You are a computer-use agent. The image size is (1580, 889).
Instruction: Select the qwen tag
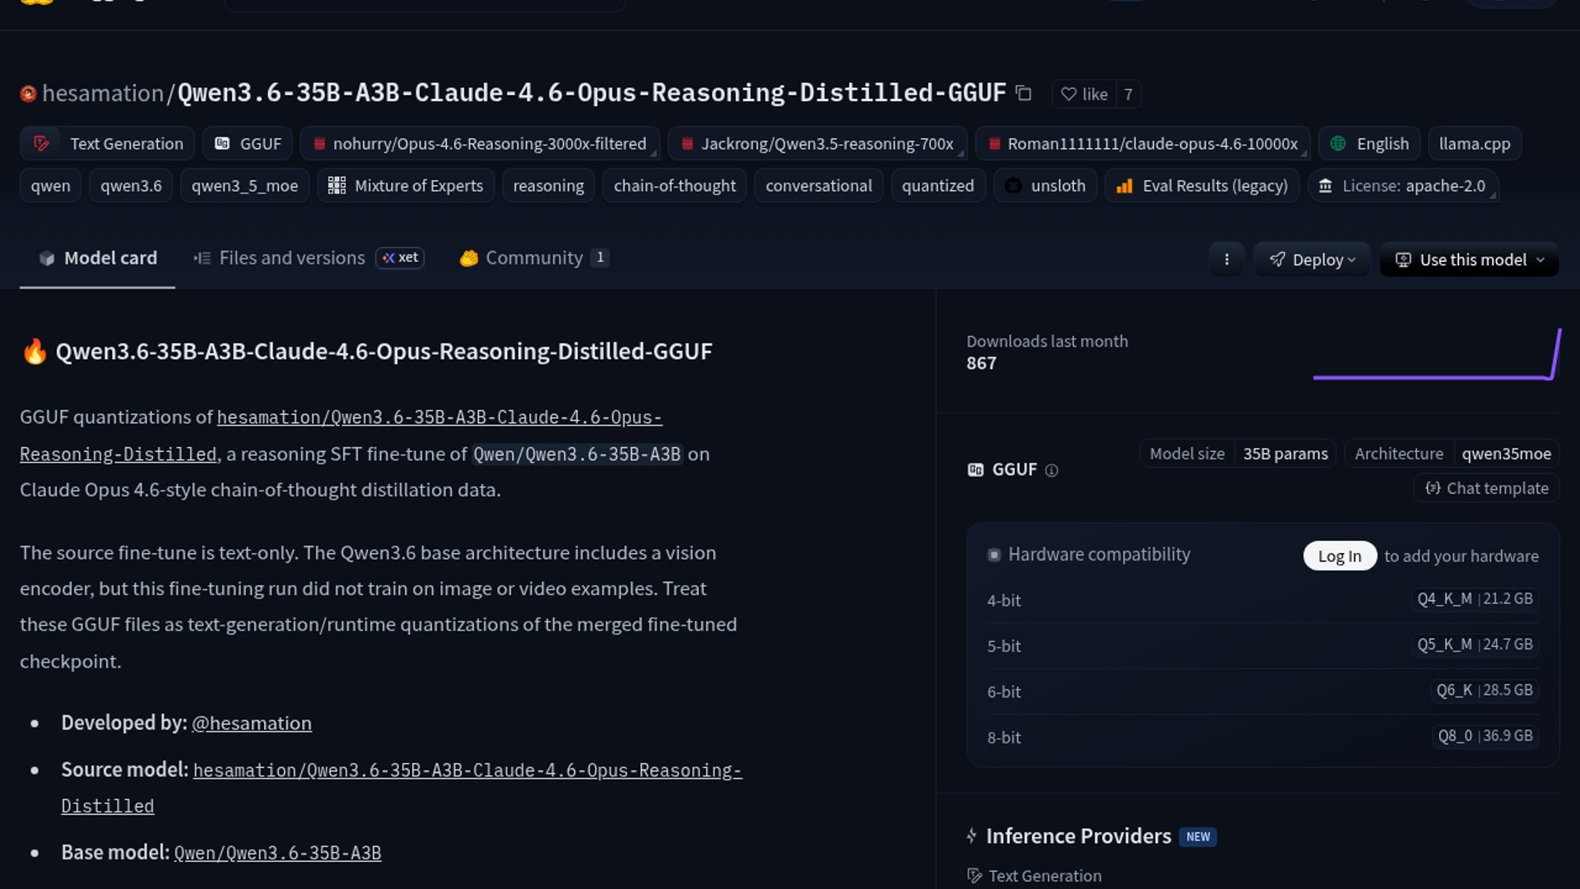point(50,186)
